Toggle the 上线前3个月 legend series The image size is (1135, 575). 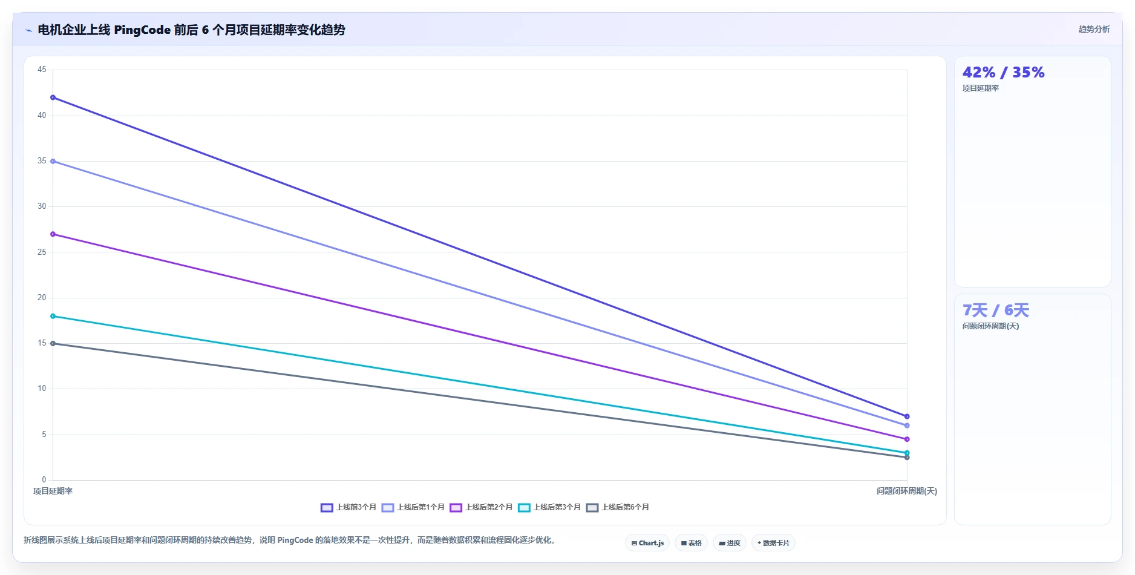(x=348, y=507)
